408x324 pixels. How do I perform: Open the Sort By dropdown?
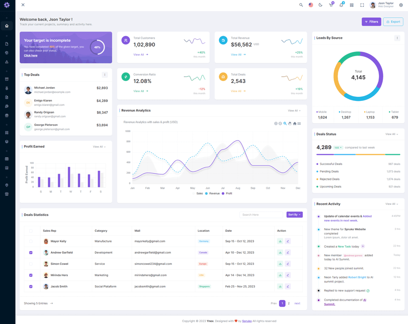pos(294,215)
